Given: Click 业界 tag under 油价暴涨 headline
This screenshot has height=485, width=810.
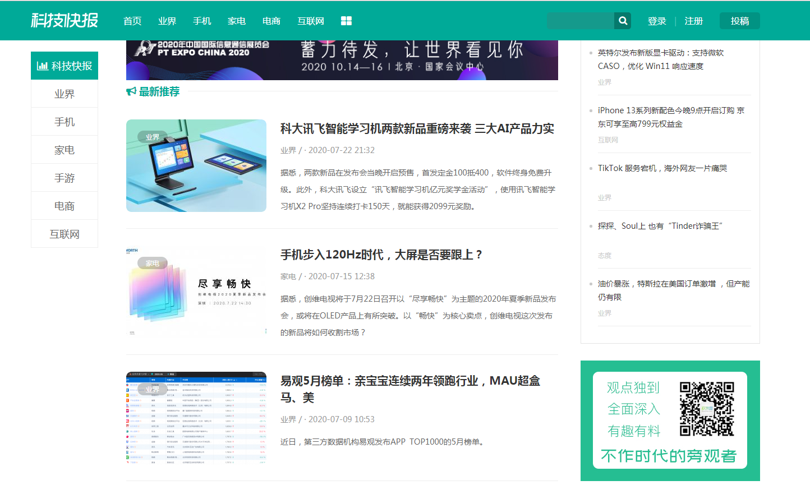Looking at the screenshot, I should pyautogui.click(x=605, y=313).
